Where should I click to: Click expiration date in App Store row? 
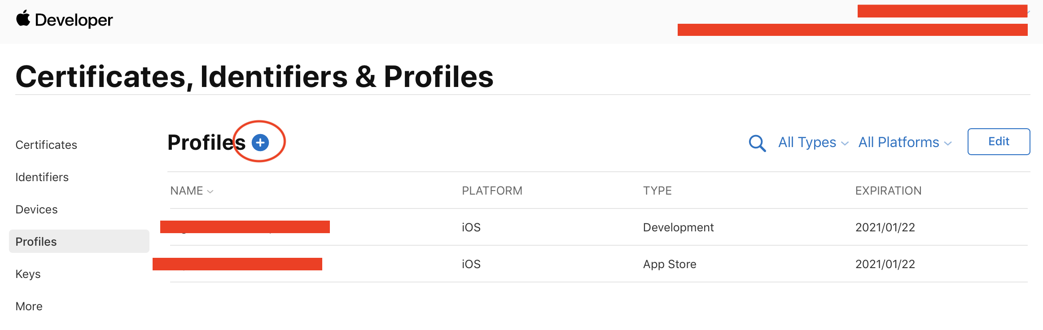pyautogui.click(x=885, y=264)
